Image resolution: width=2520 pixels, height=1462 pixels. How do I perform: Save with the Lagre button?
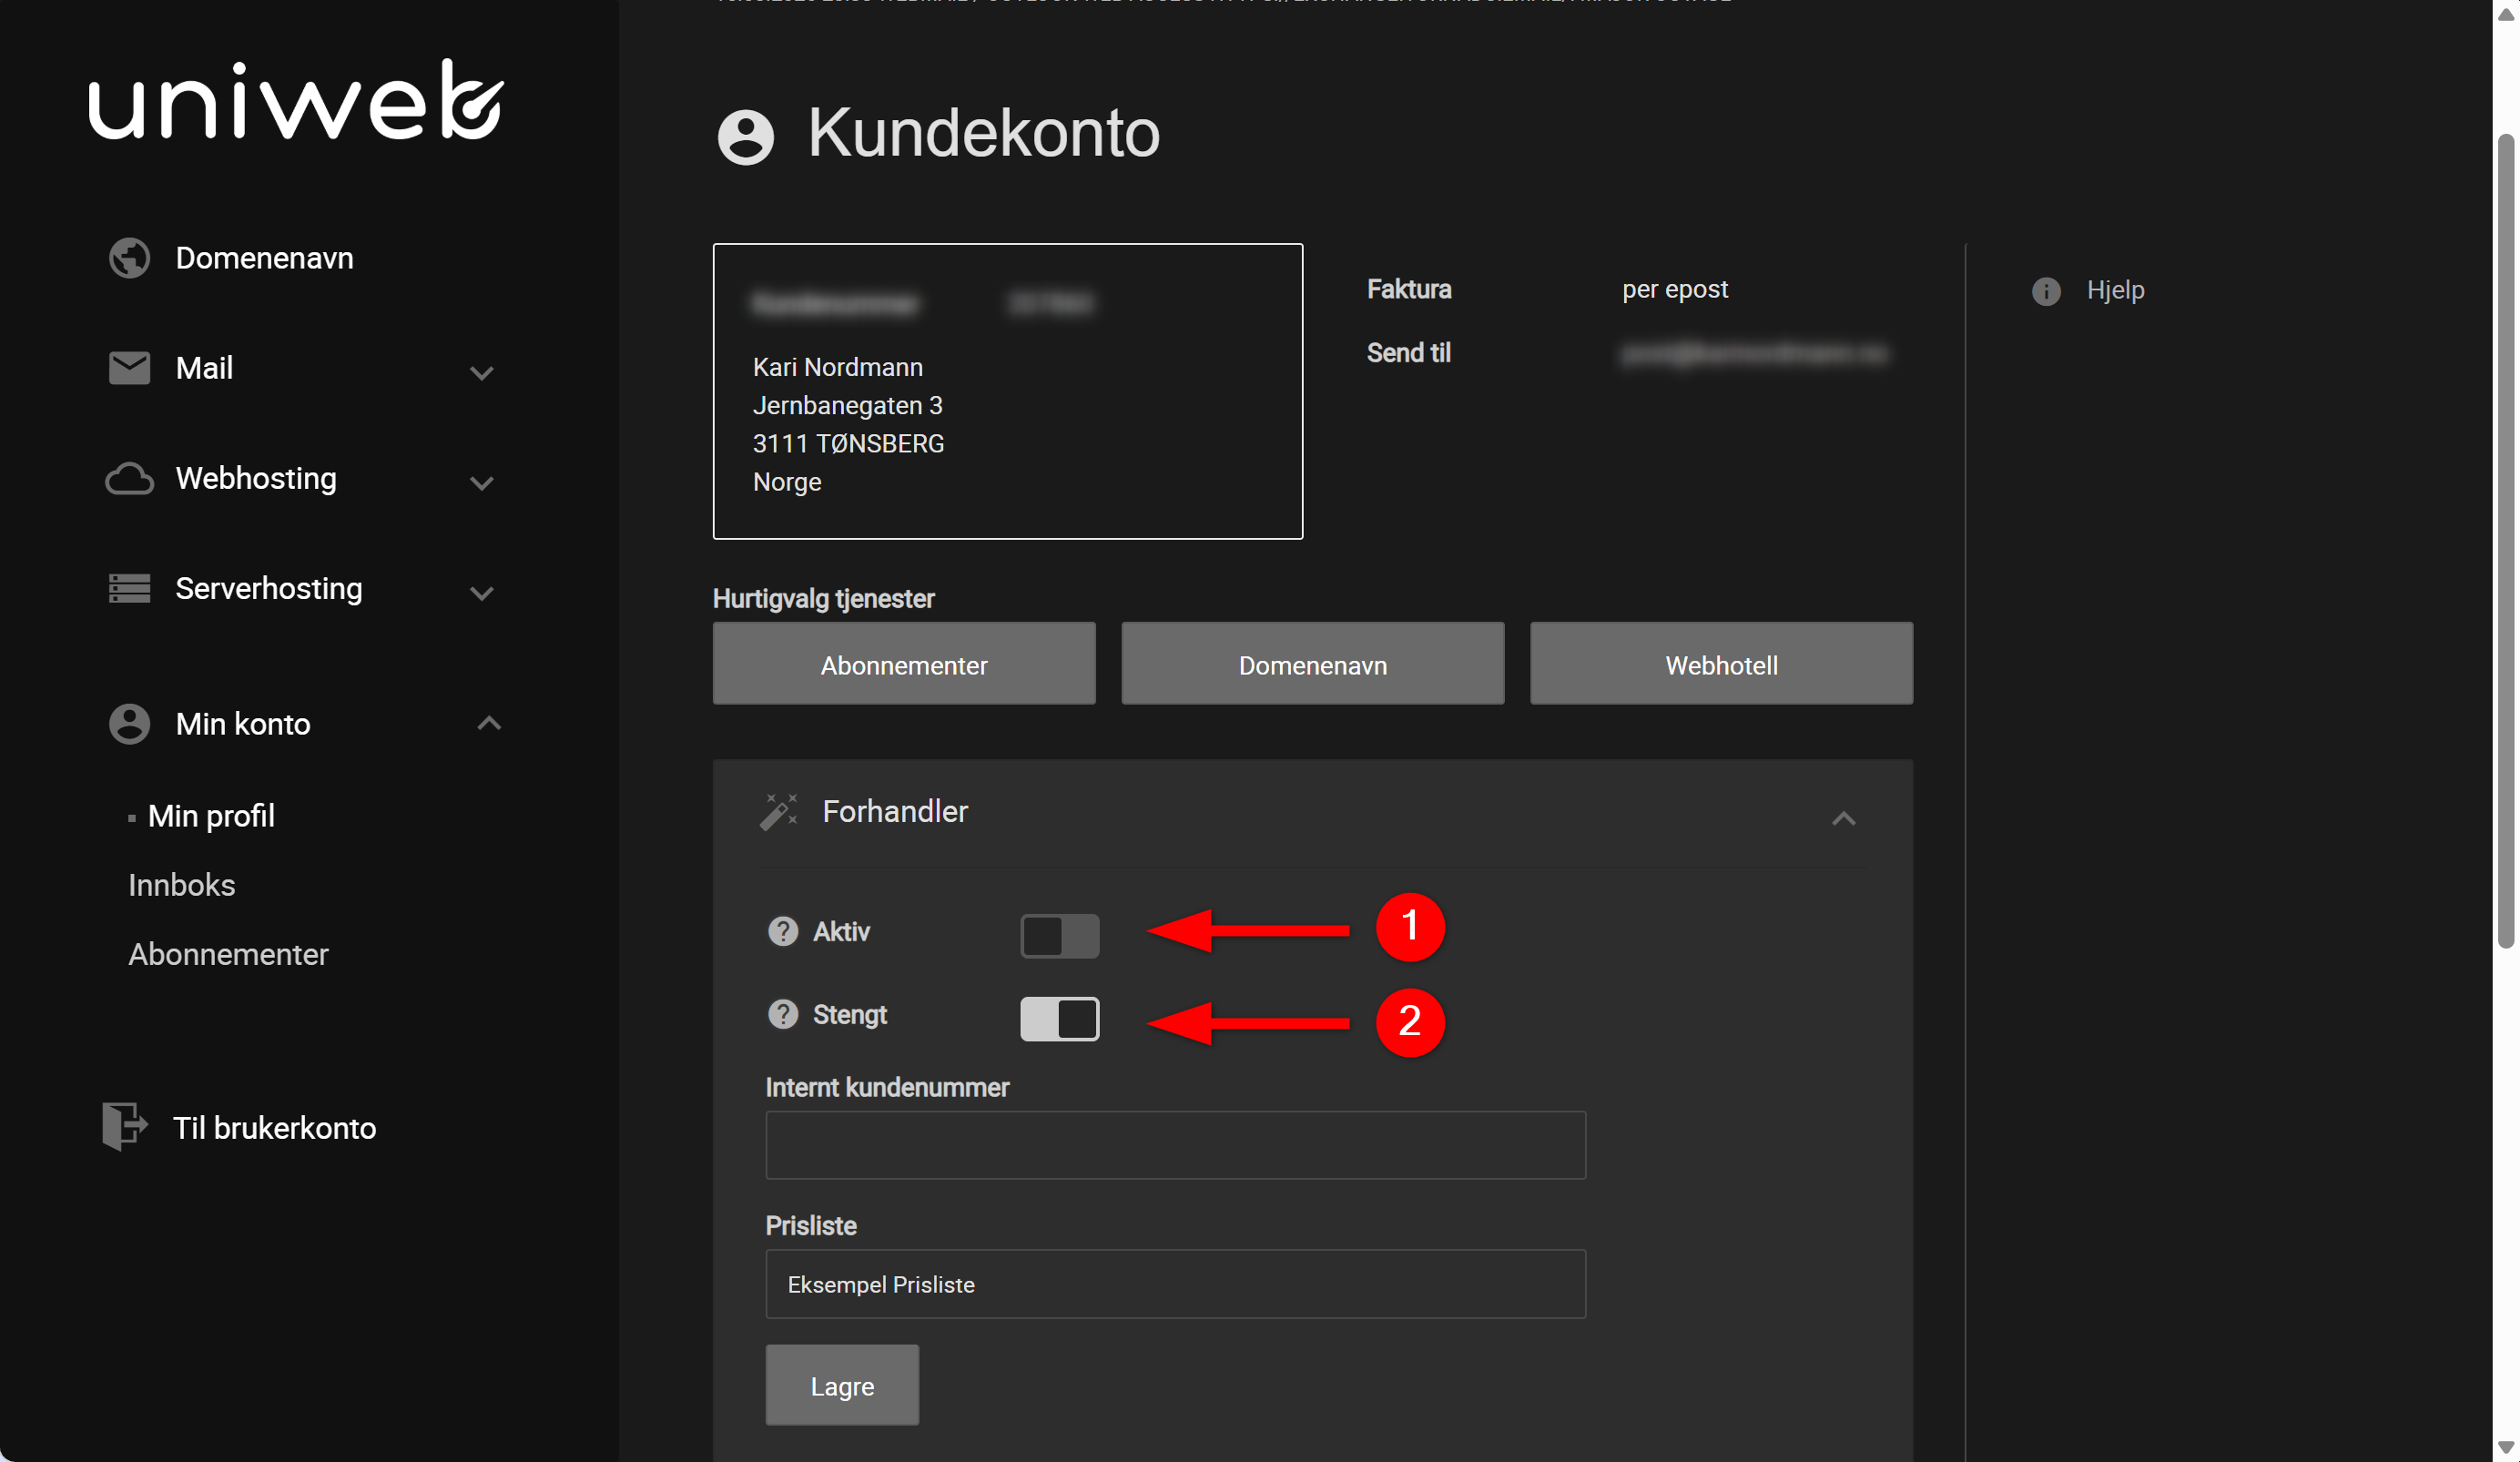(x=842, y=1385)
